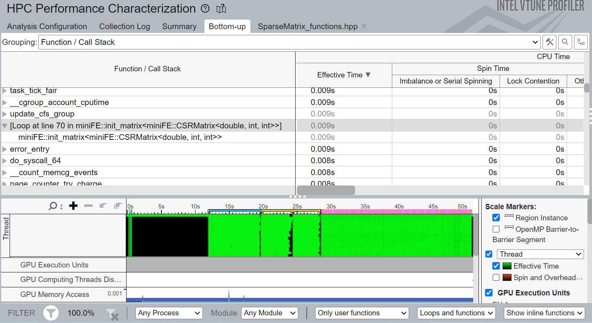Expand the do_syscall_64 row
This screenshot has width=592, height=323.
[x=5, y=161]
